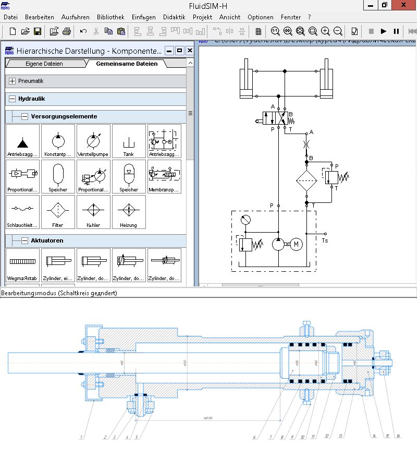
Task: Zoom out with minus magnifier
Action: point(338,31)
